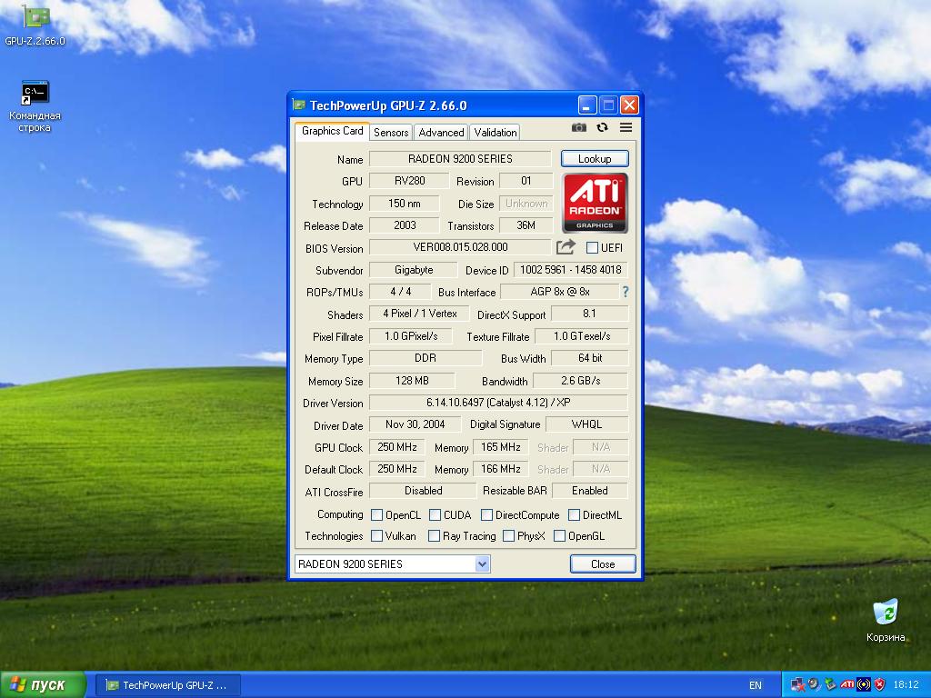This screenshot has width=931, height=698.
Task: Open the GPU-Z.2.66.0 desktop icon
Action: pyautogui.click(x=35, y=25)
